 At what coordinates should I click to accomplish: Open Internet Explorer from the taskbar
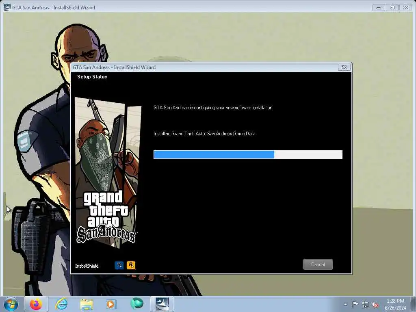[61, 304]
